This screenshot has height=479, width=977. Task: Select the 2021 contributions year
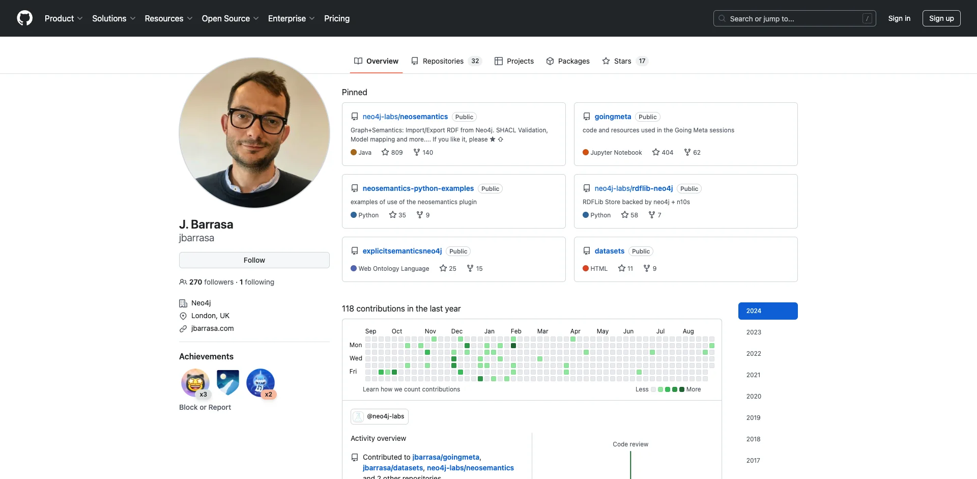768,375
